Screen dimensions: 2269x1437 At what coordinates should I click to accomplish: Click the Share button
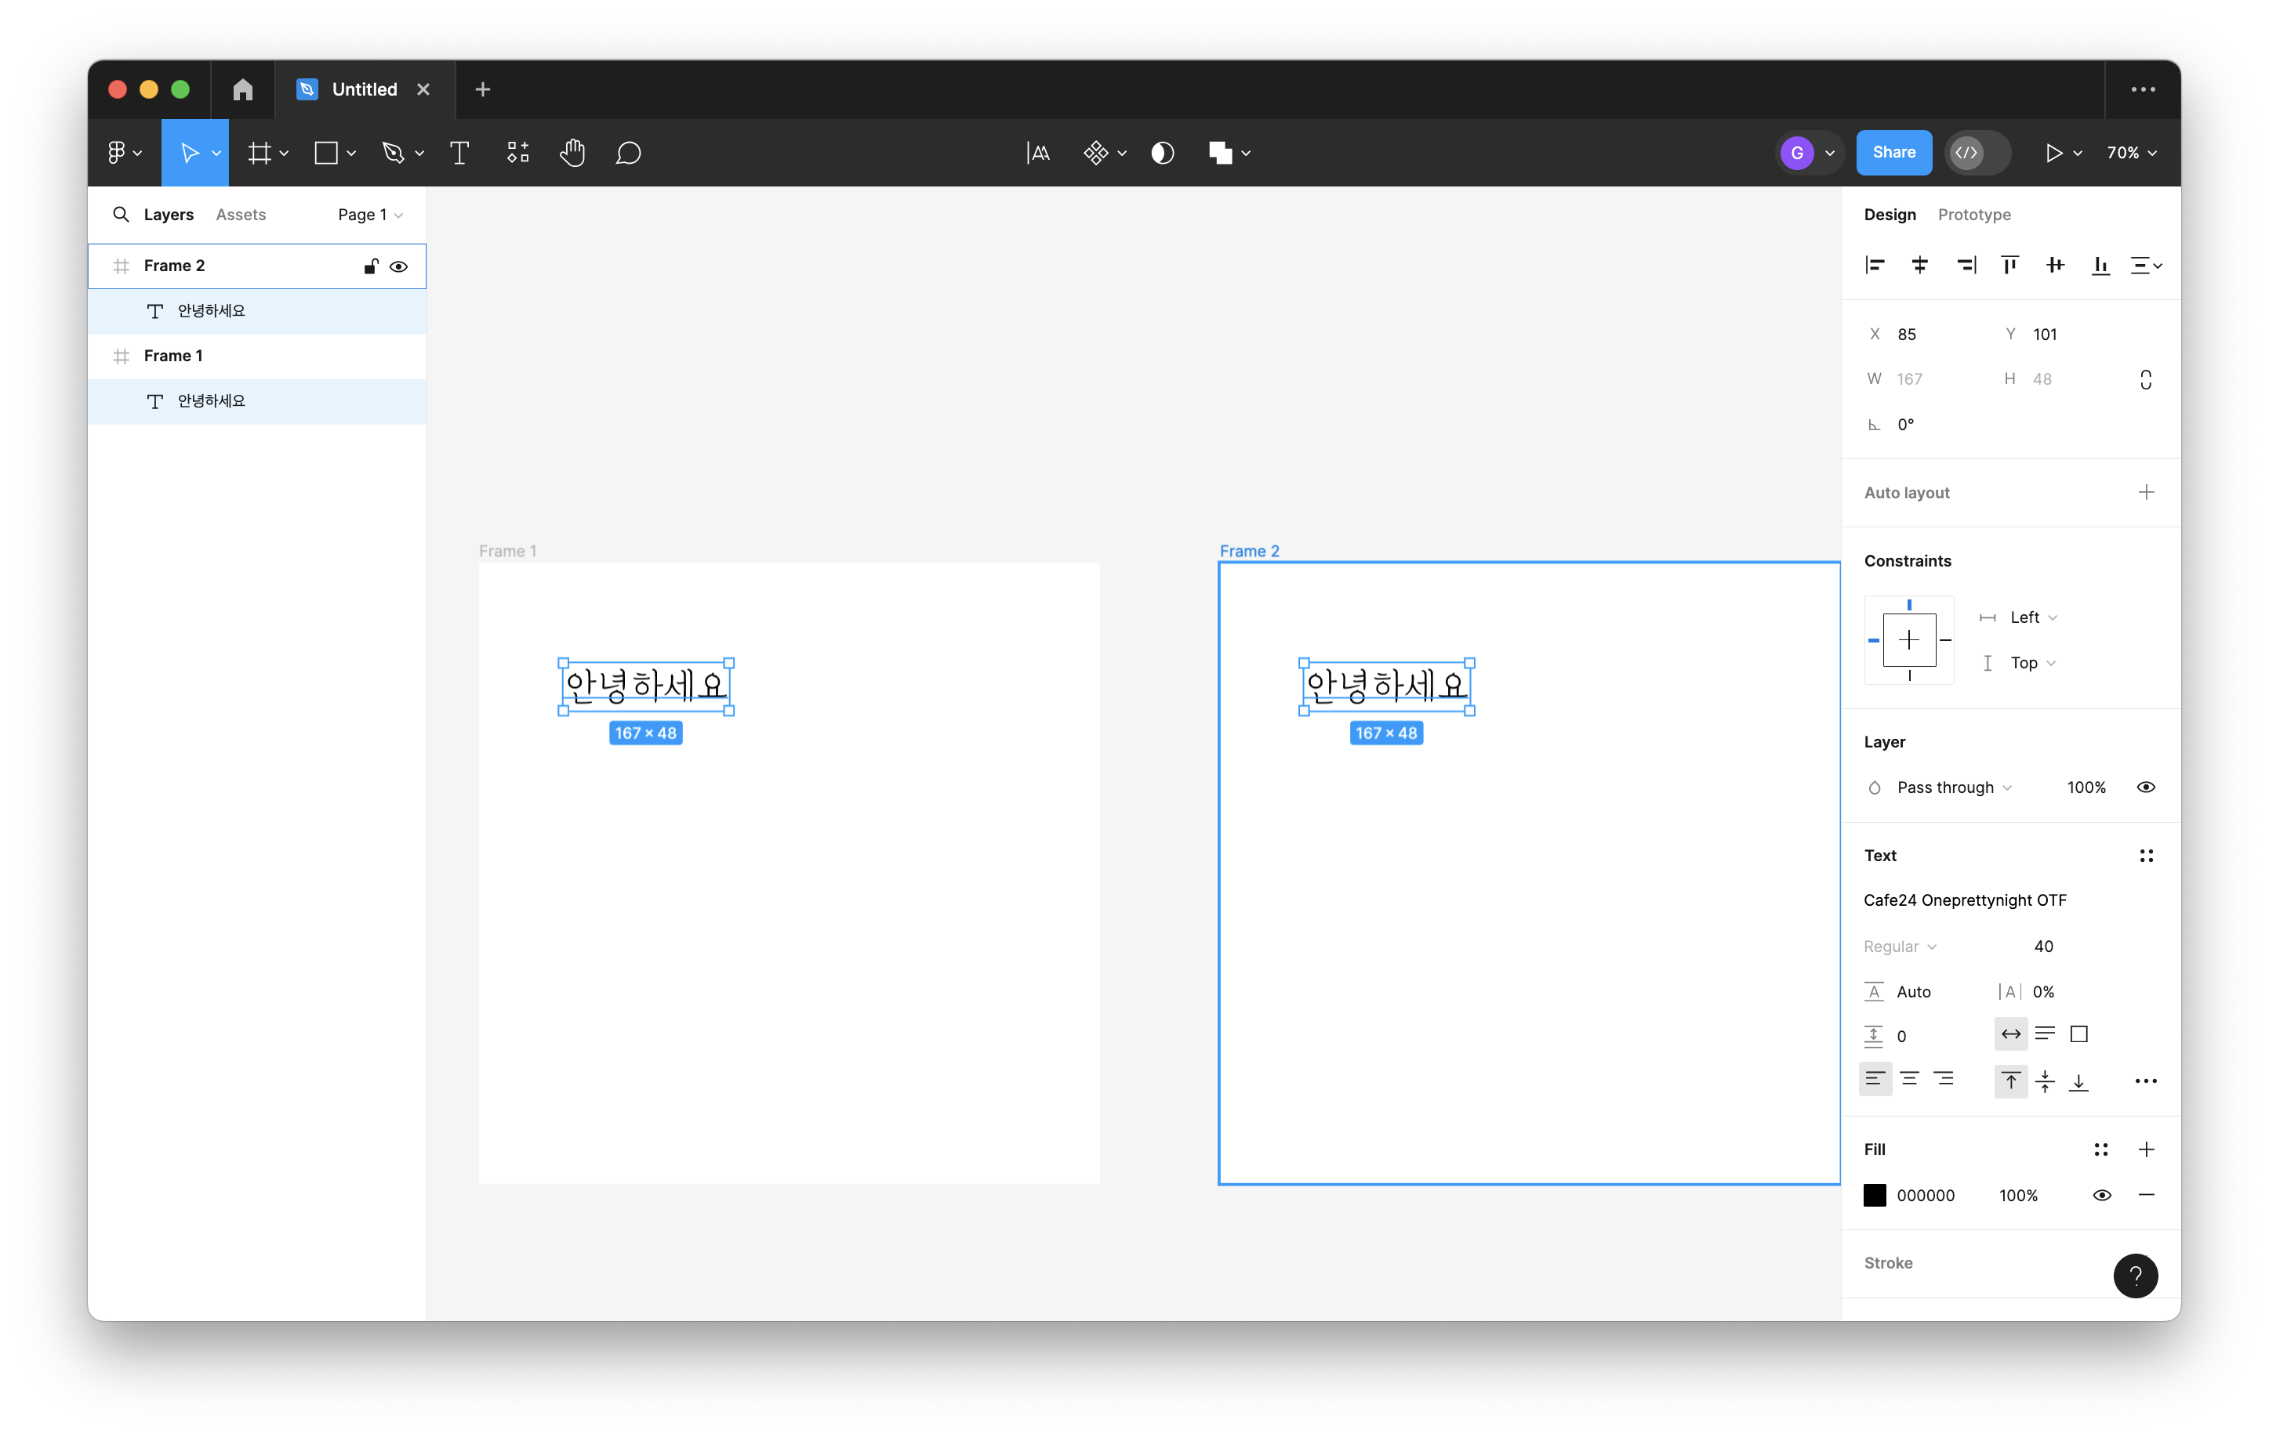click(1893, 153)
